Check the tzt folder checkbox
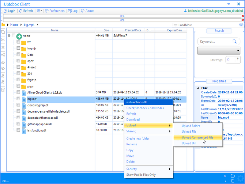 18,42
